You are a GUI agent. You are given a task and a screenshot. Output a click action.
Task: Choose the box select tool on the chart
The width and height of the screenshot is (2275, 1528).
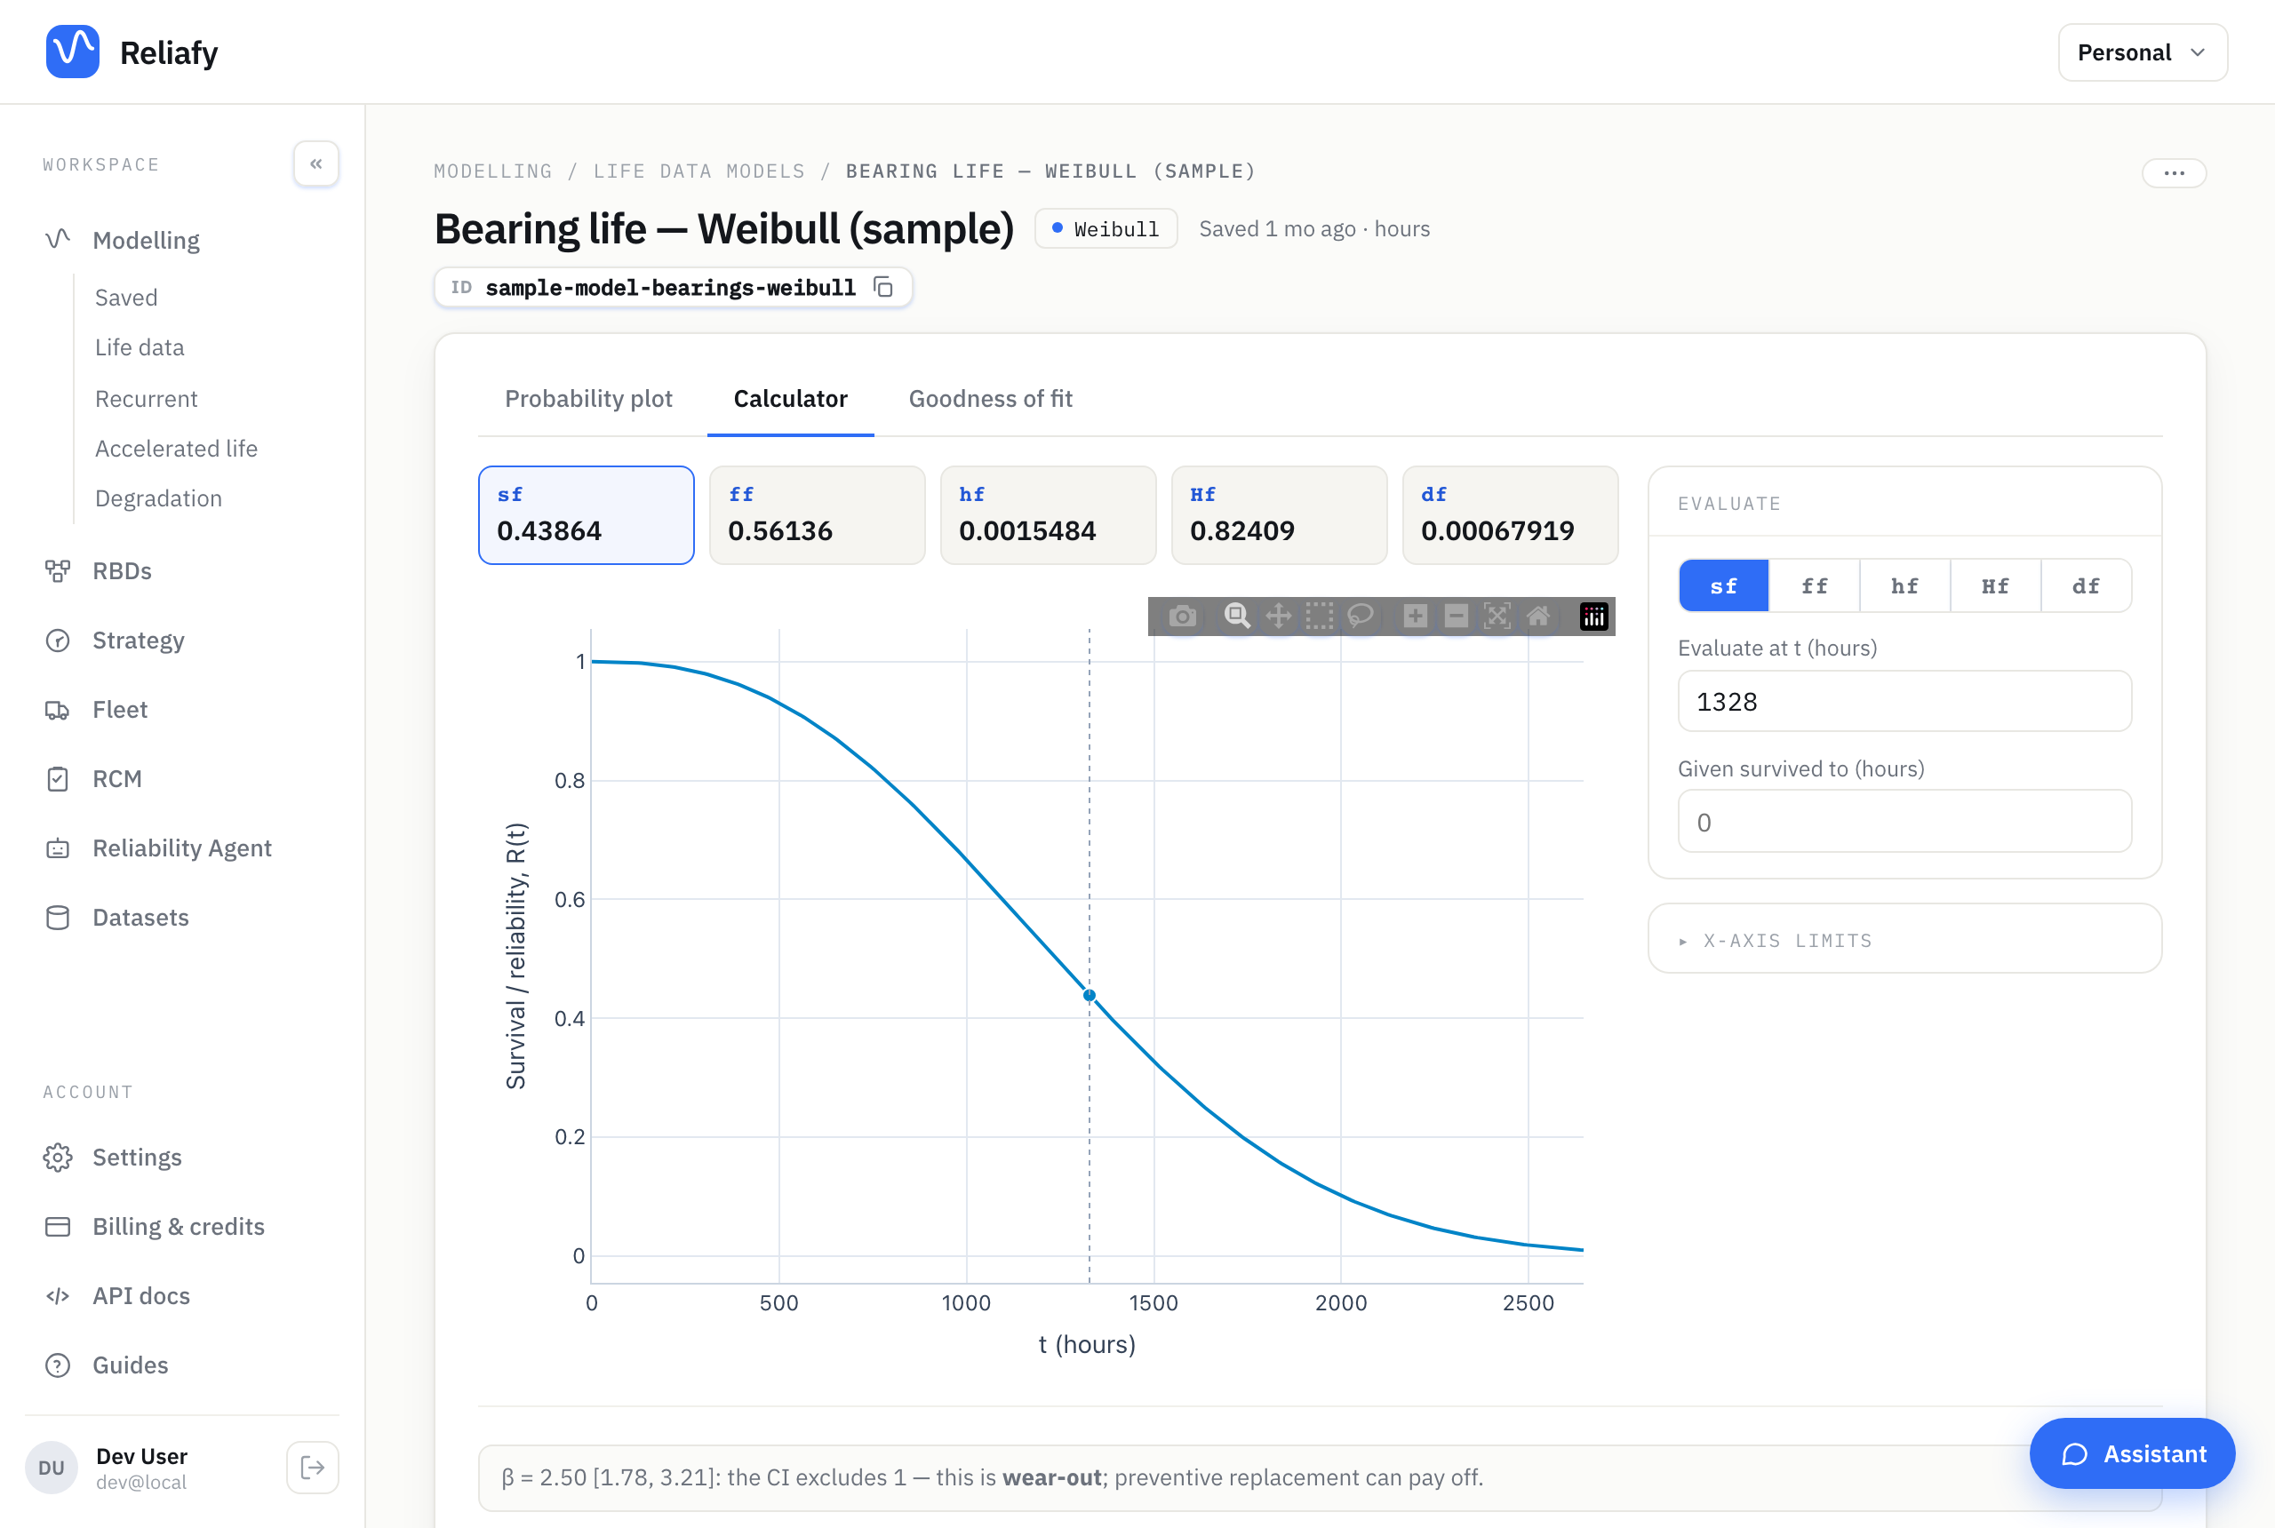1319,616
